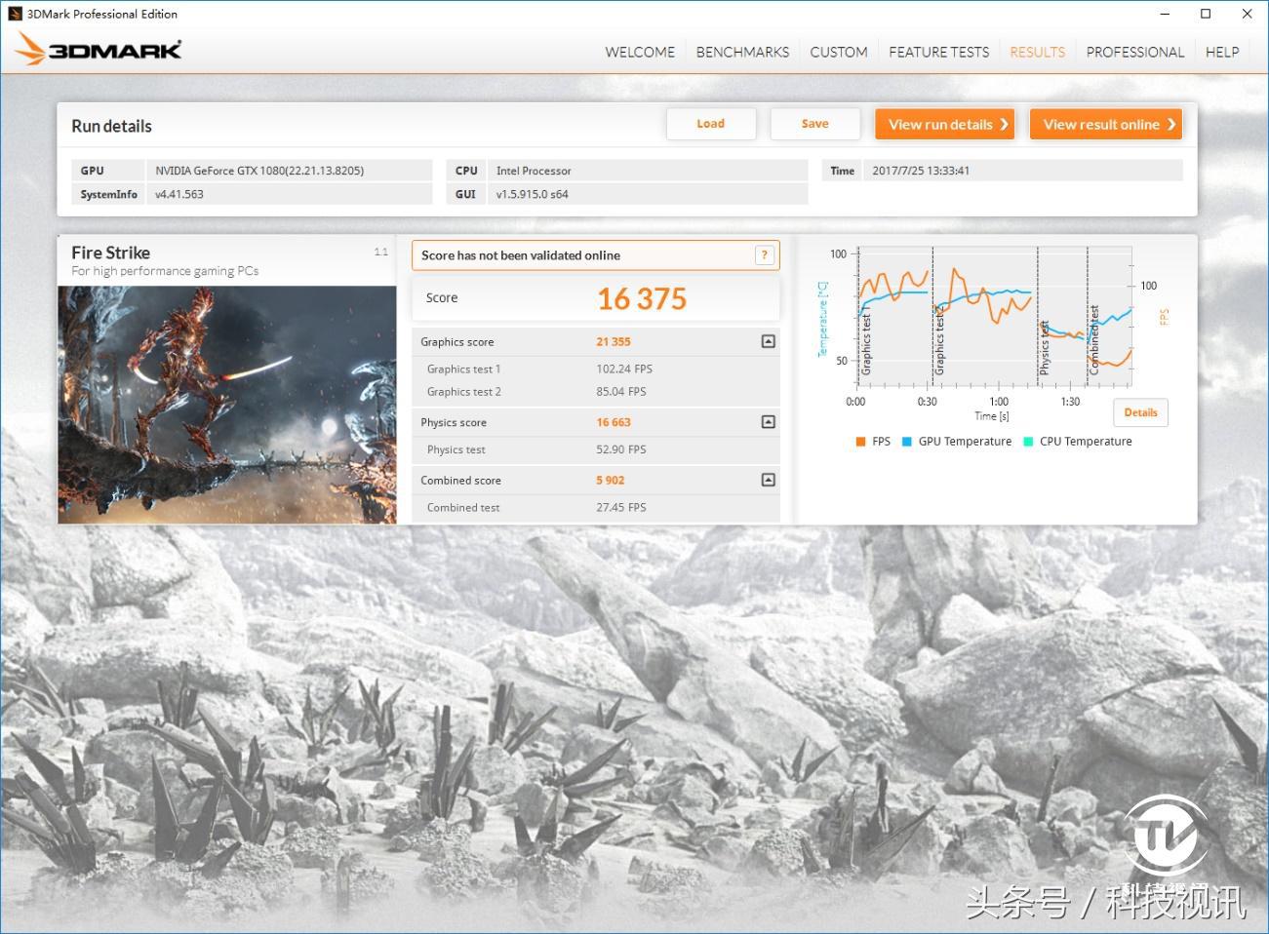The image size is (1269, 934).
Task: Open the HELP section
Action: (1221, 52)
